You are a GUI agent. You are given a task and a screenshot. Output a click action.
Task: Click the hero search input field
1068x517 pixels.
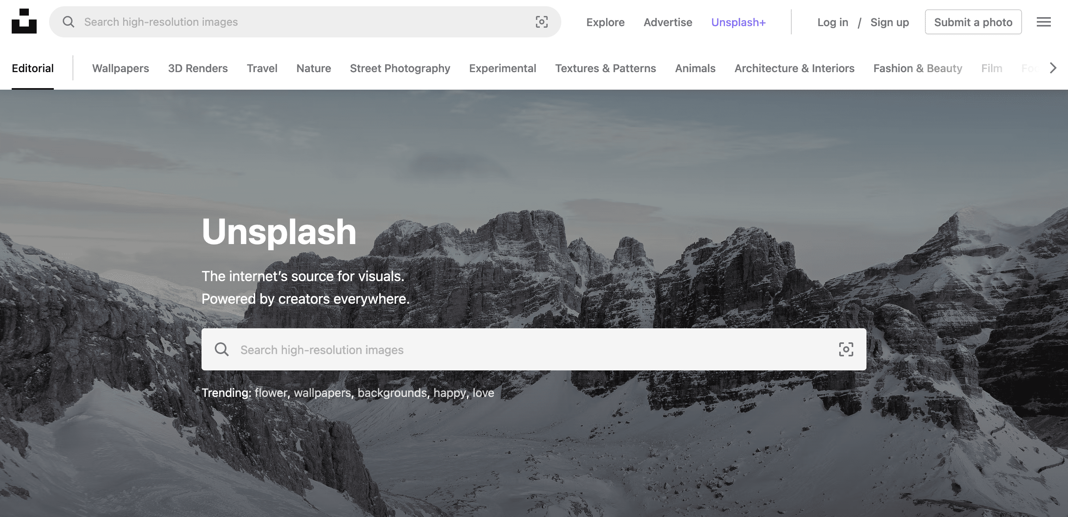(530, 349)
